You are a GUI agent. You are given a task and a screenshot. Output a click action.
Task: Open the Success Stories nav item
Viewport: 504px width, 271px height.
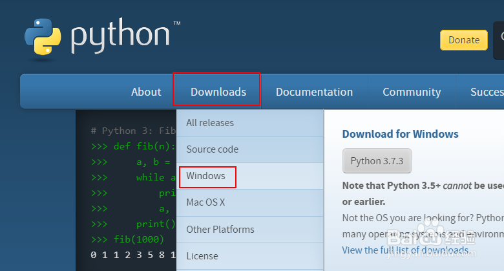[486, 92]
